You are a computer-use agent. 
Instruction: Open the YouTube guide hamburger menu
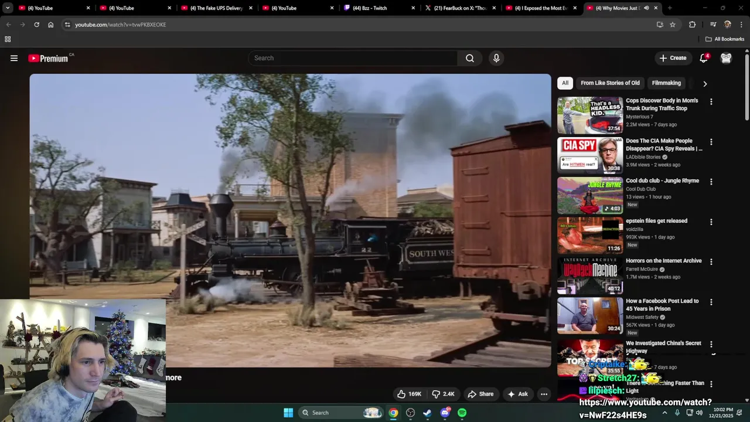[x=14, y=58]
